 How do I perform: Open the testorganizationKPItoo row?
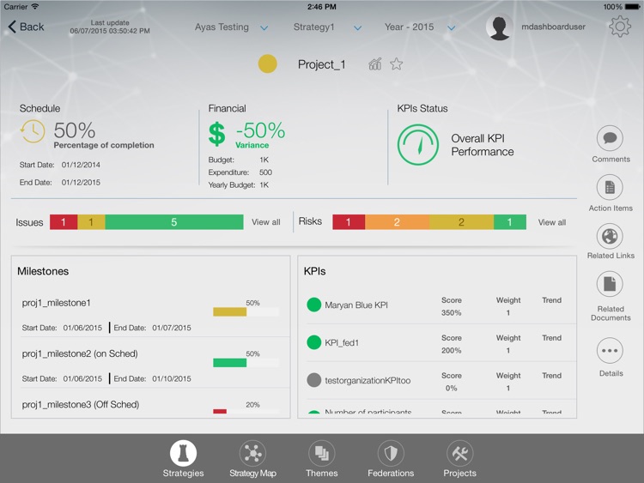pos(440,381)
